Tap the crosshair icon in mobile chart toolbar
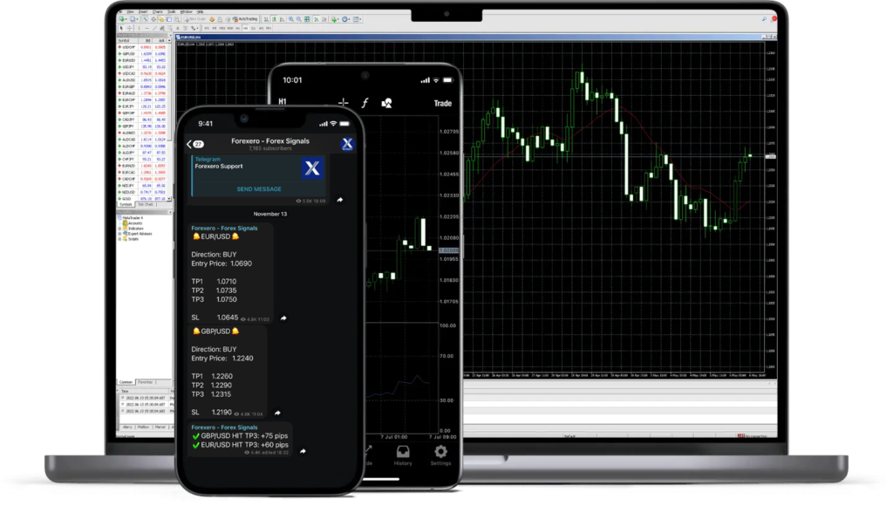This screenshot has height=506, width=893. (344, 103)
